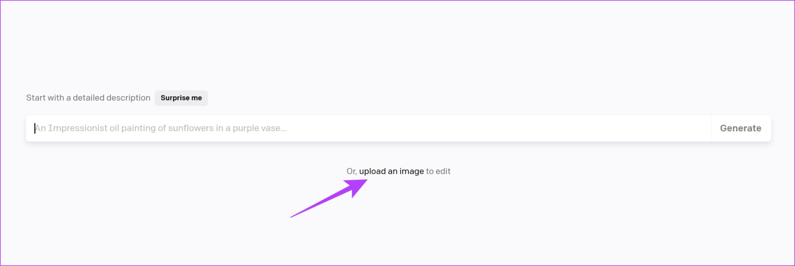Click the word upload in the upload link
The width and height of the screenshot is (795, 266).
[x=372, y=171]
